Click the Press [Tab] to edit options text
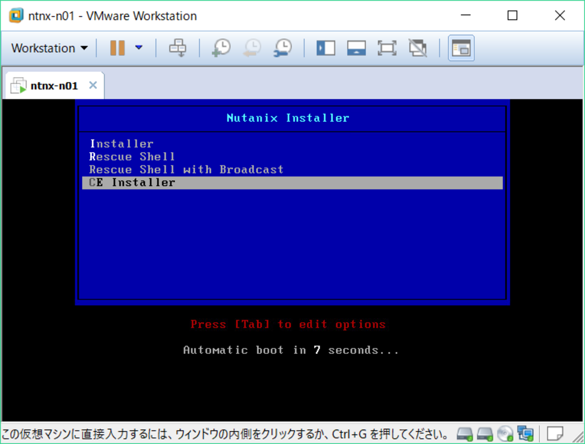This screenshot has width=585, height=444. coord(288,324)
